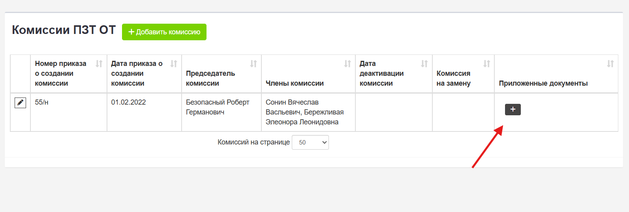Image resolution: width=629 pixels, height=212 pixels.
Task: Sort by Председатель комиссии column
Action: click(253, 64)
